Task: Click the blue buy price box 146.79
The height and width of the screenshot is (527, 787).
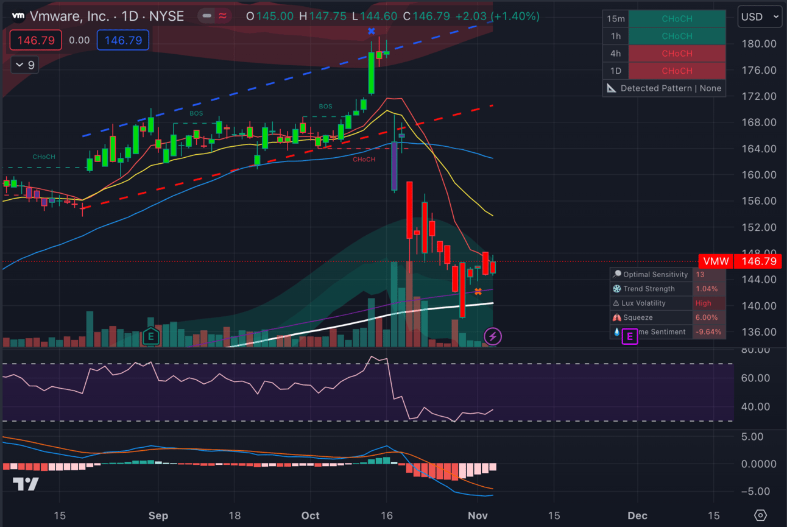Action: [123, 41]
